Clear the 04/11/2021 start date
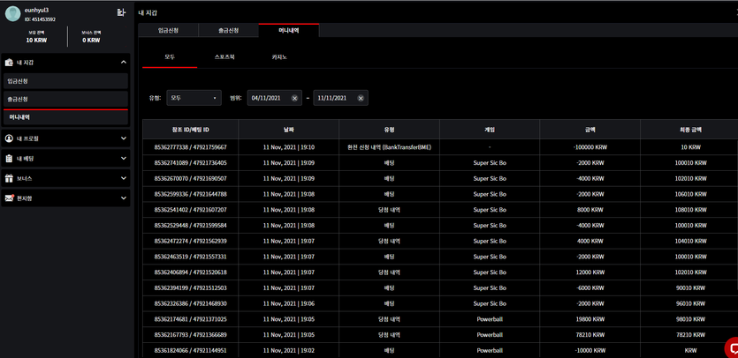 294,98
